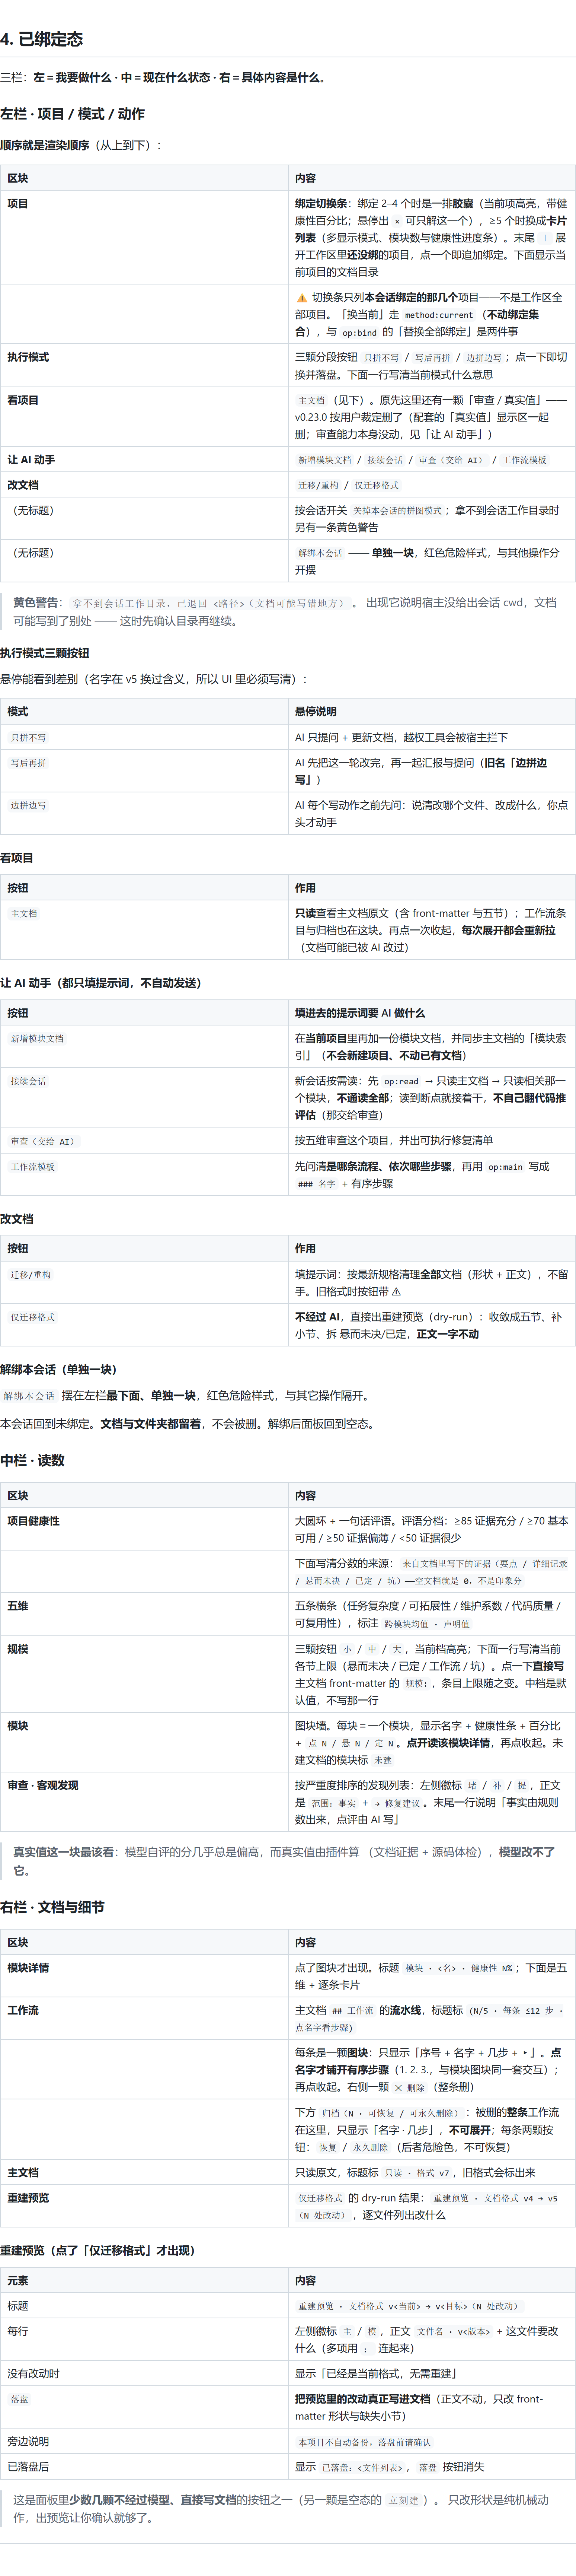Click the inline code "op:read"
Image resolution: width=576 pixels, height=2576 pixels.
401,1081
